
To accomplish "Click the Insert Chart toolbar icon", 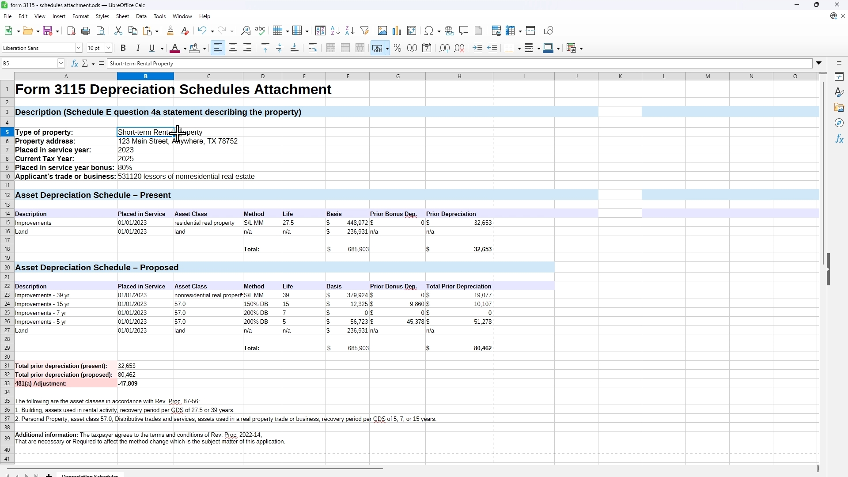I will [x=397, y=31].
